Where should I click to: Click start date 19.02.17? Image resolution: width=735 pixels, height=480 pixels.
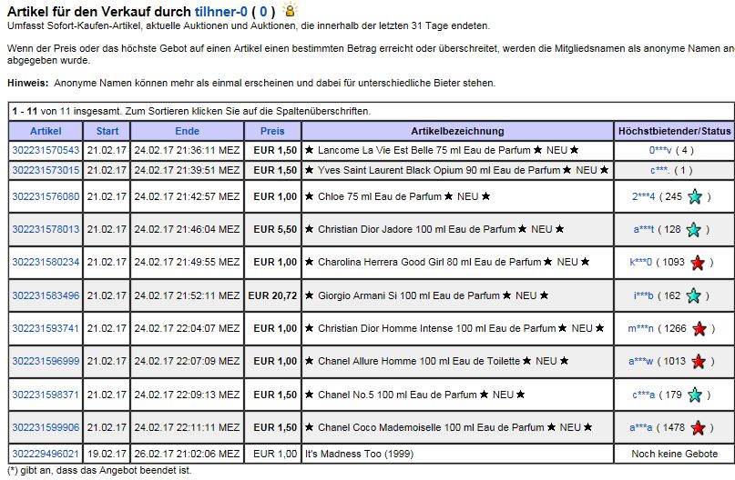coord(107,454)
